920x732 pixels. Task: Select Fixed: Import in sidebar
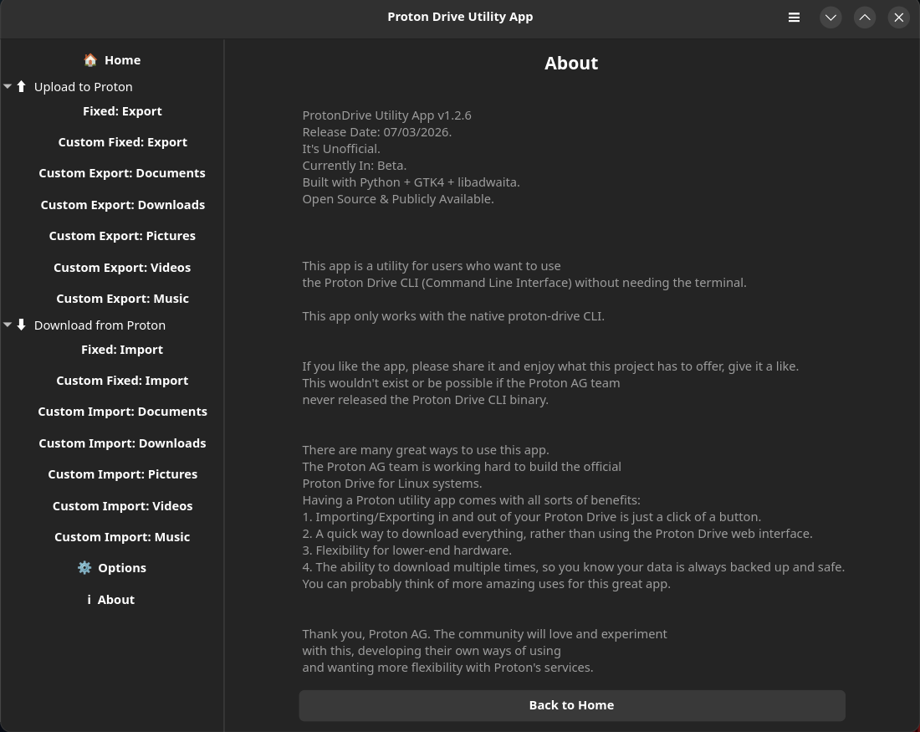tap(122, 350)
